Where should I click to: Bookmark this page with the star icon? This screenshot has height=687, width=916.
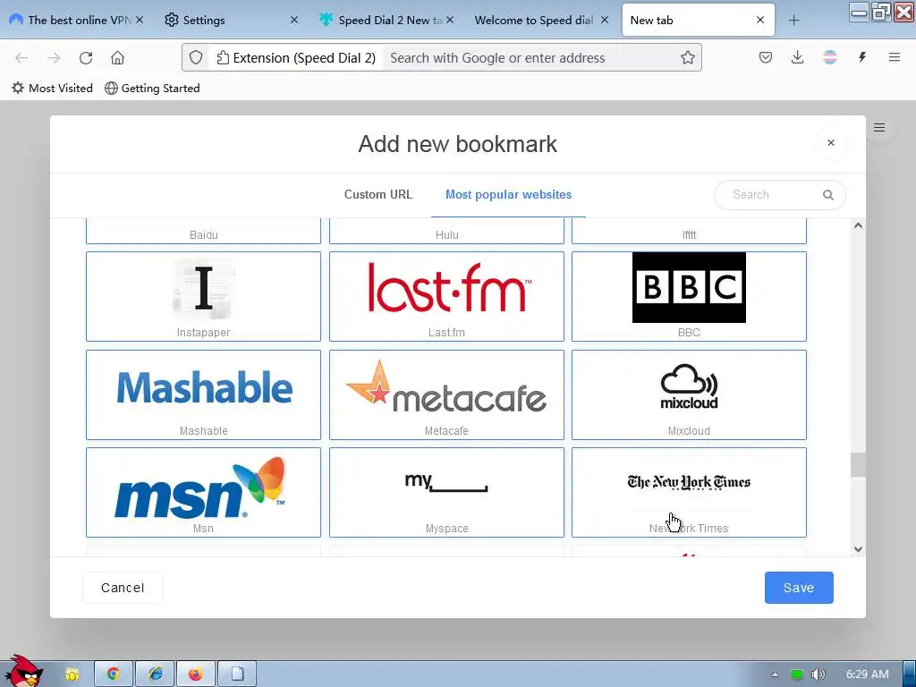pyautogui.click(x=688, y=58)
